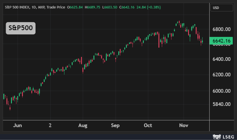Select the Oct marker on time axis

pyautogui.click(x=148, y=126)
